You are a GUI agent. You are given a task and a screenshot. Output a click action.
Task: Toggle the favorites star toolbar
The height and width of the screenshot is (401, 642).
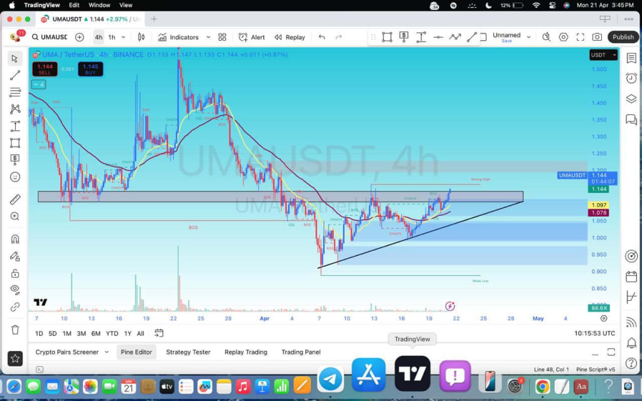[15, 358]
